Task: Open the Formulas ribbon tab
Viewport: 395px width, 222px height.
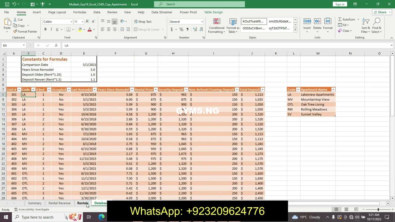Action: (x=80, y=12)
